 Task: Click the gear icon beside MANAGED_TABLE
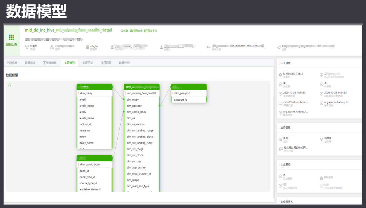click(x=280, y=75)
